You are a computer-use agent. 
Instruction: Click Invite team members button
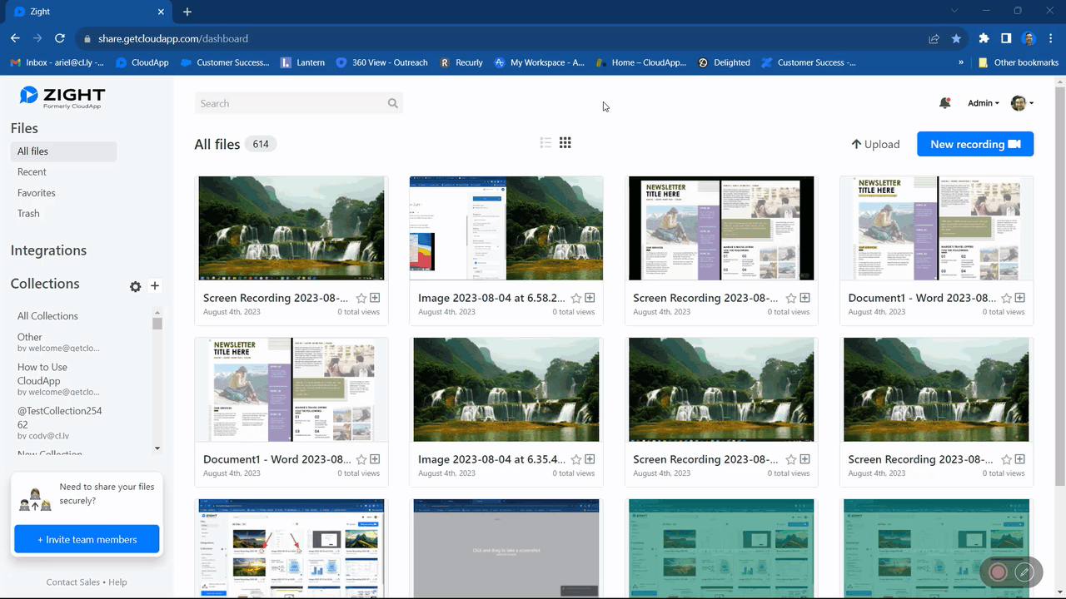(87, 539)
